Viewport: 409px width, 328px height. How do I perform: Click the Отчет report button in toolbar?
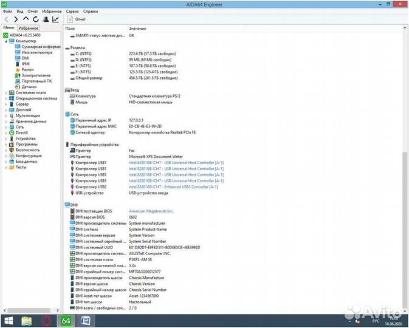pyautogui.click(x=76, y=19)
